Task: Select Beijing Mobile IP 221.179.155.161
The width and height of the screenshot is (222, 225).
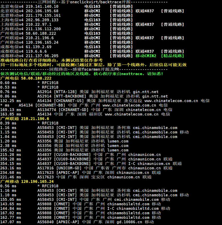Action: pyautogui.click(x=43, y=15)
